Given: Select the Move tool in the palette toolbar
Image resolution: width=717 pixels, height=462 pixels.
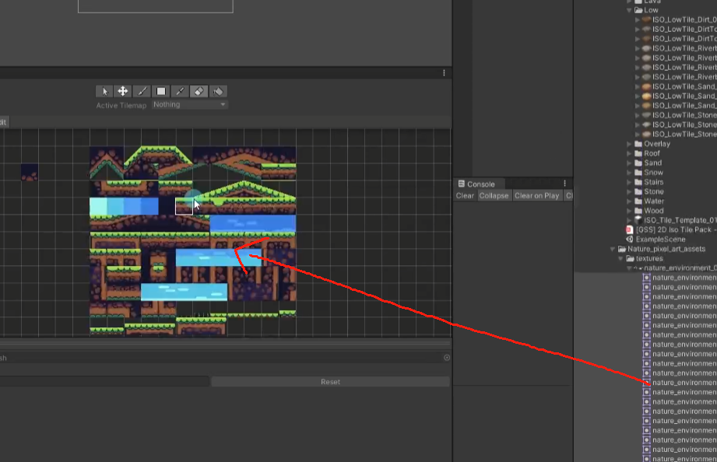Looking at the screenshot, I should [122, 91].
